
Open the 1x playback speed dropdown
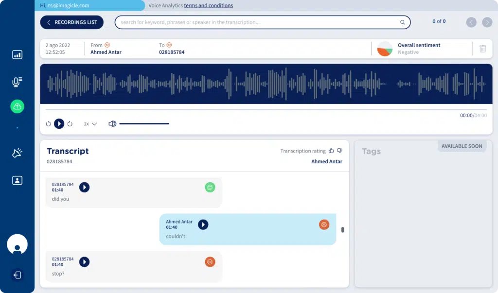click(89, 123)
